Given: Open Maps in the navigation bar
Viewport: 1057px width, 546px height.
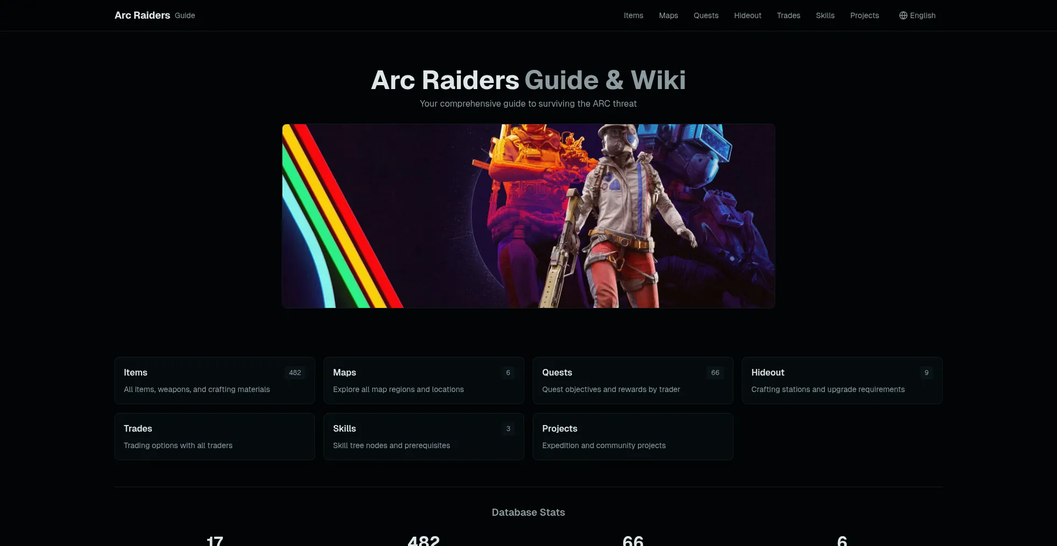Looking at the screenshot, I should tap(668, 15).
